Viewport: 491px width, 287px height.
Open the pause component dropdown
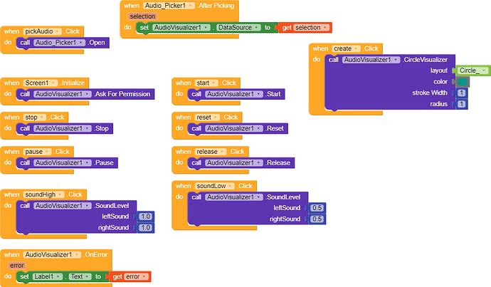(x=37, y=152)
